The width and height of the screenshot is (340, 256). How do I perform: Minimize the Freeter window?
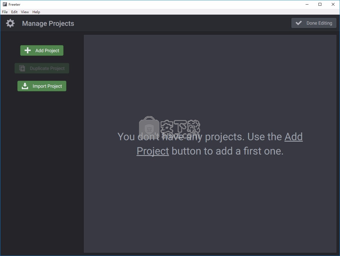pos(307,4)
